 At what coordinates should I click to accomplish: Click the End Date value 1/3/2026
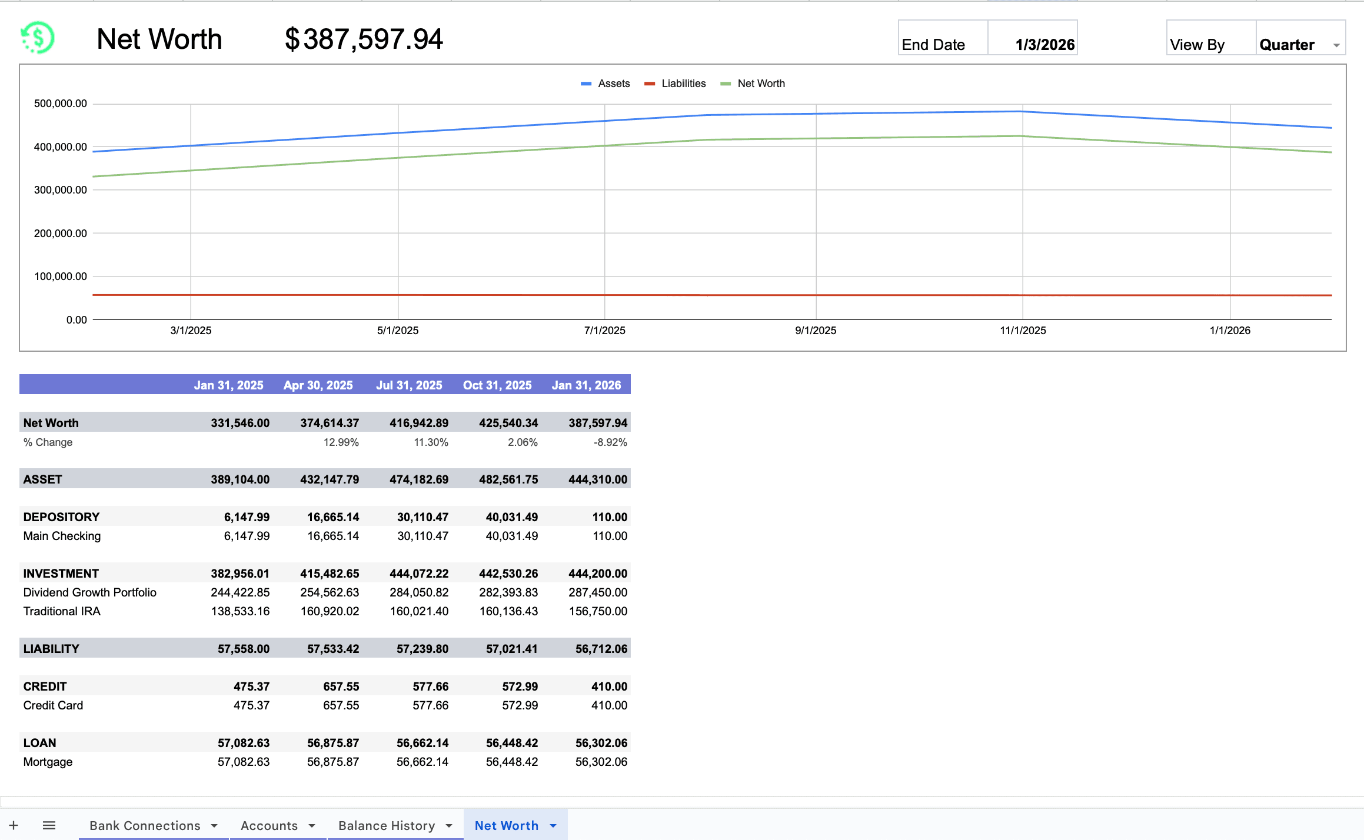click(x=1045, y=44)
